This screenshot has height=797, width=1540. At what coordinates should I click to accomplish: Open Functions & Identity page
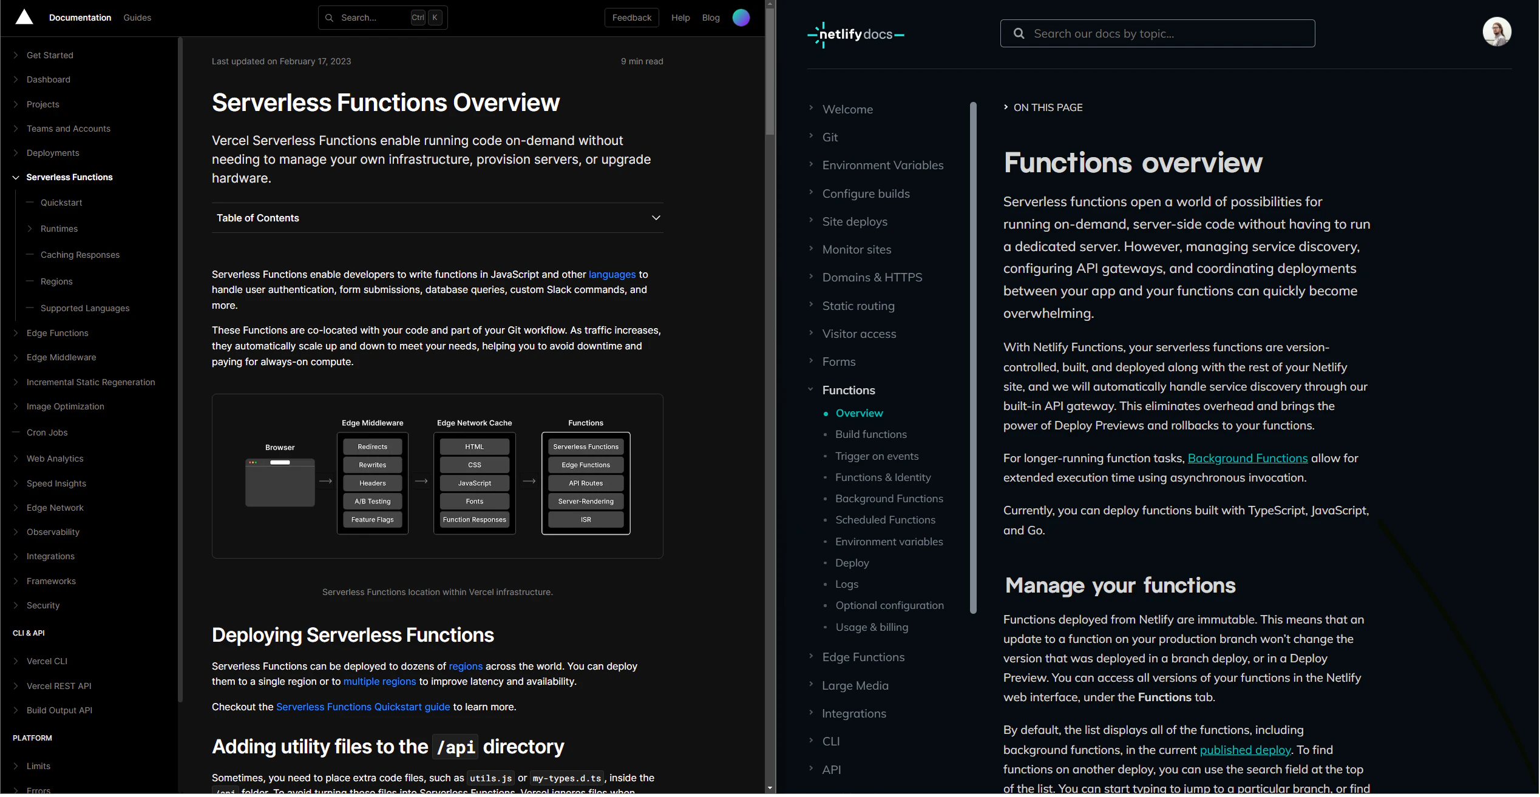point(883,477)
